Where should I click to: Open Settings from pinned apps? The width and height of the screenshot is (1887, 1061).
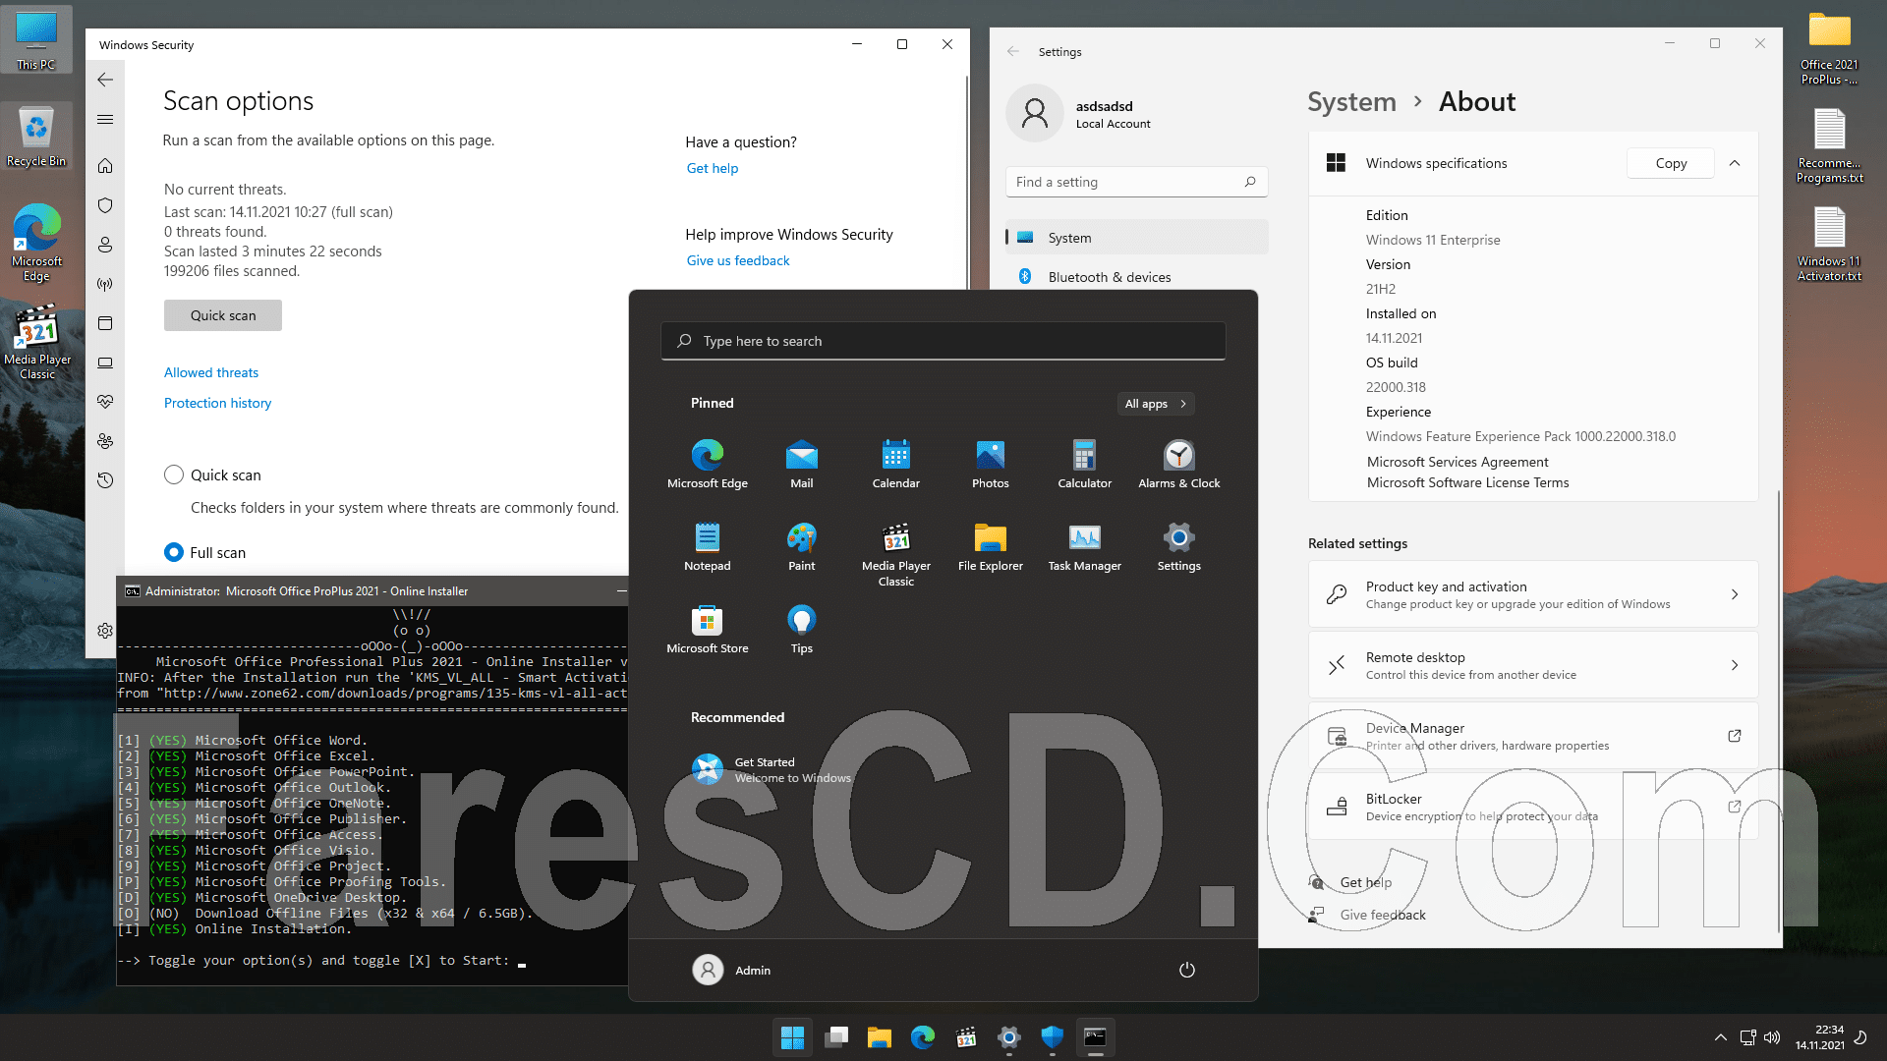pos(1179,546)
